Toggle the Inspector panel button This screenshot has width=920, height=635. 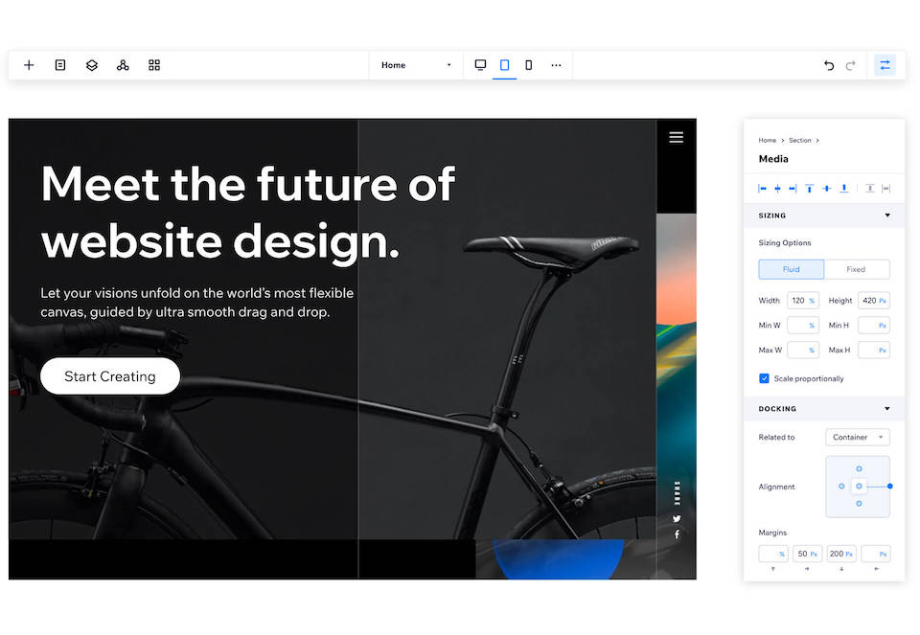click(885, 65)
